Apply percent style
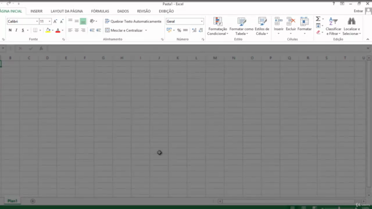This screenshot has width=372, height=209. (179, 30)
